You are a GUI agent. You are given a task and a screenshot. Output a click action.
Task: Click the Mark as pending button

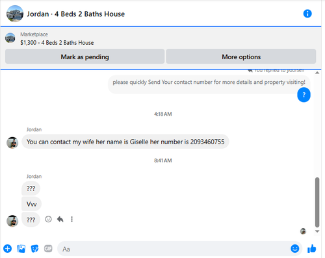[x=84, y=57]
